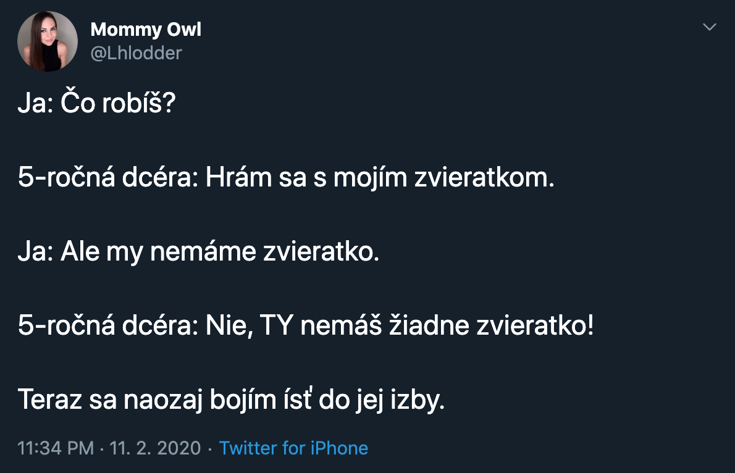This screenshot has width=735, height=473.
Task: Click the word "robíš" in the first line
Action: 139,104
